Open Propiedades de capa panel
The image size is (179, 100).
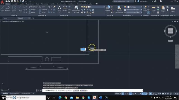(76, 9)
